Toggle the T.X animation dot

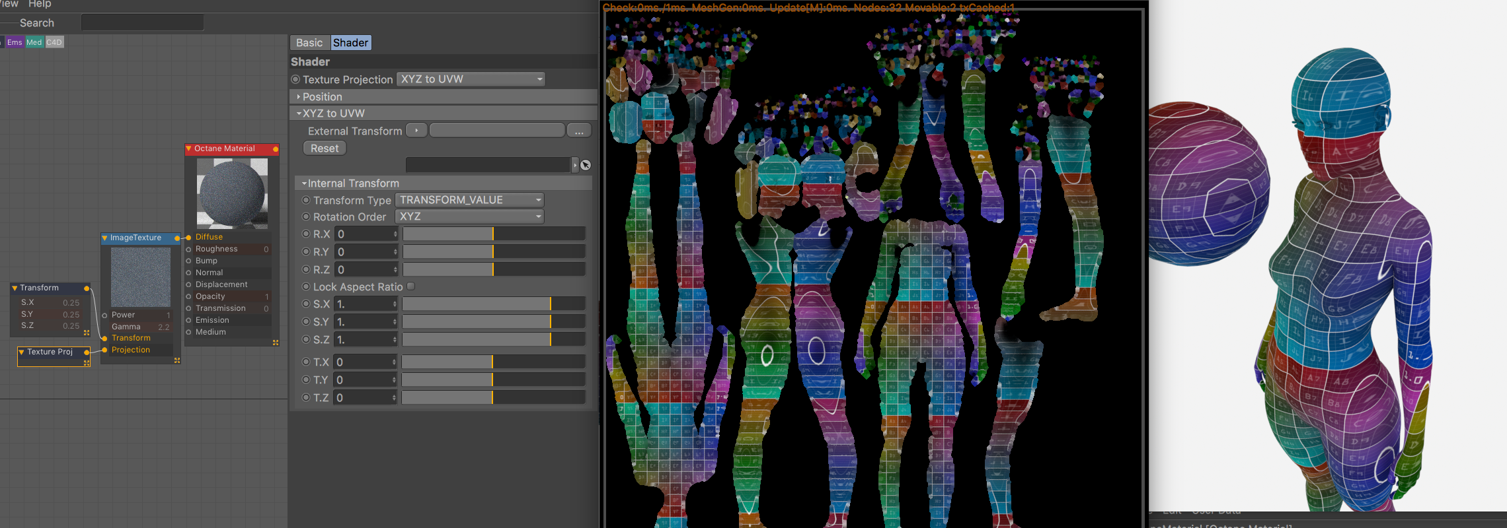pos(306,362)
